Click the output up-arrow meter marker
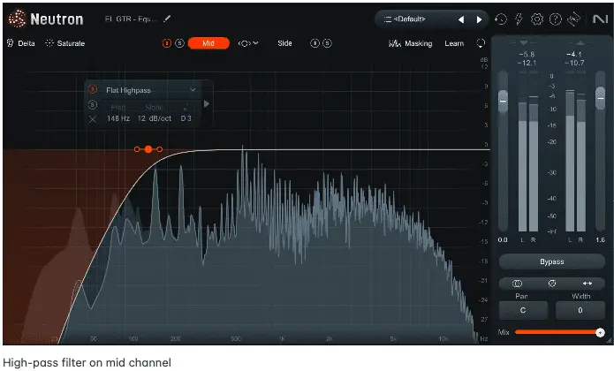Image resolution: width=614 pixels, height=371 pixels. click(580, 42)
